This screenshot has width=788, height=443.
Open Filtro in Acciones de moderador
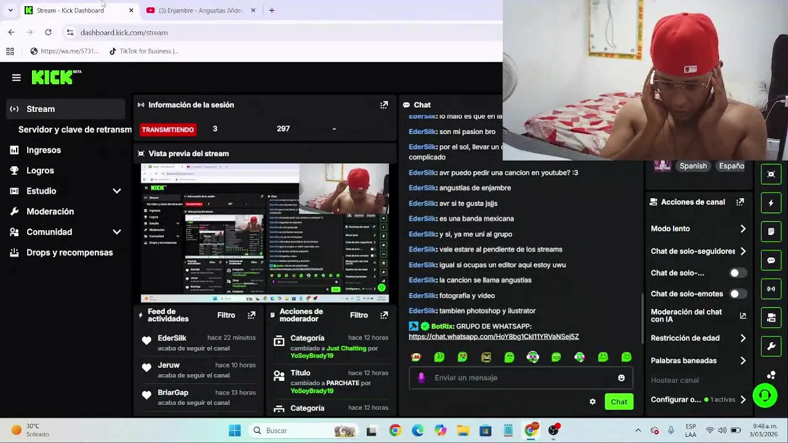[x=359, y=315]
